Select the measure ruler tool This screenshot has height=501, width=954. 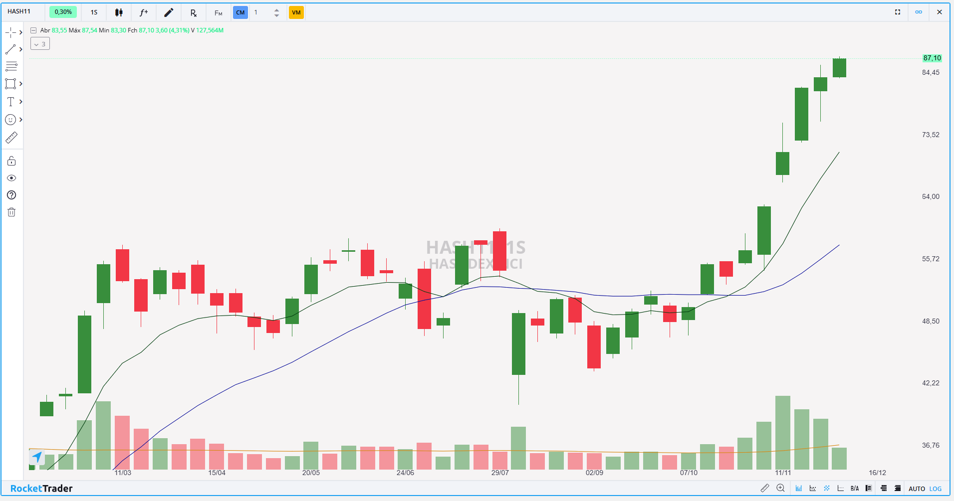pyautogui.click(x=11, y=138)
